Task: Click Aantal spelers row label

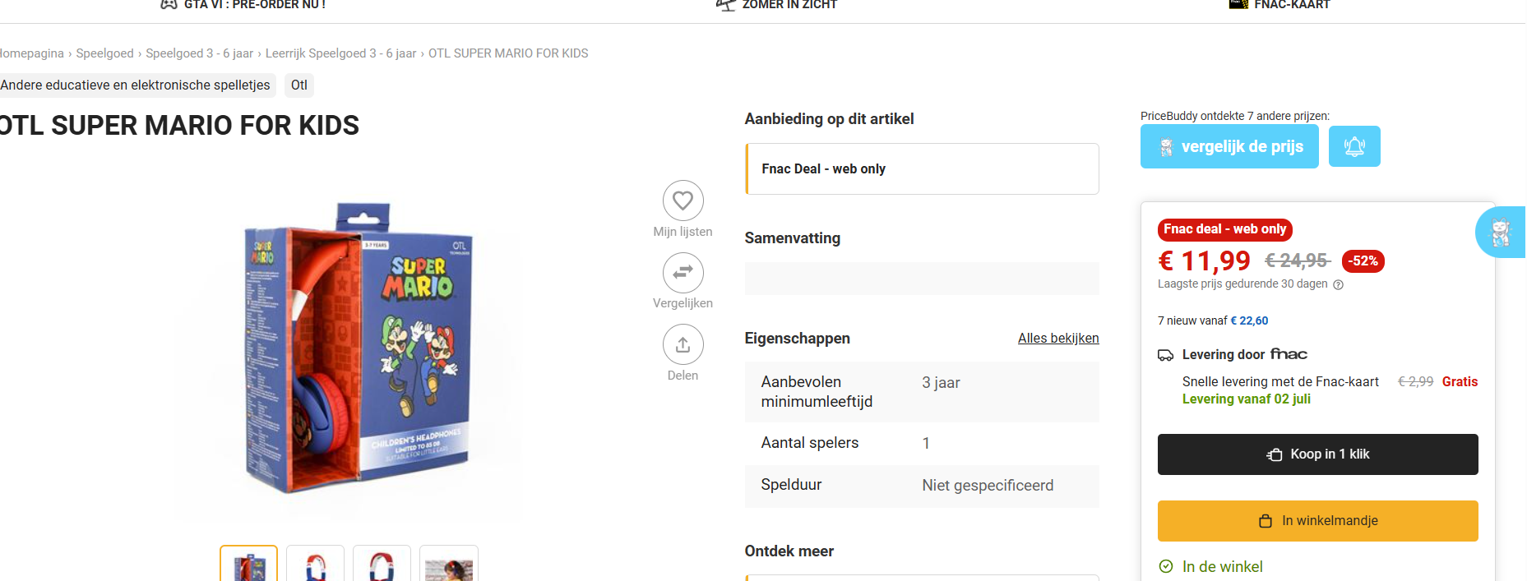Action: click(809, 443)
